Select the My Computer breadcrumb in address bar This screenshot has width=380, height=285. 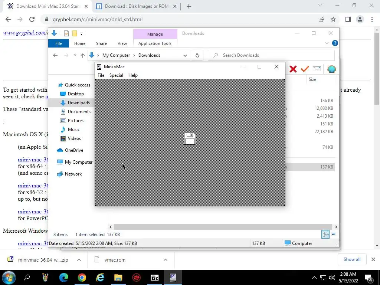(x=116, y=55)
